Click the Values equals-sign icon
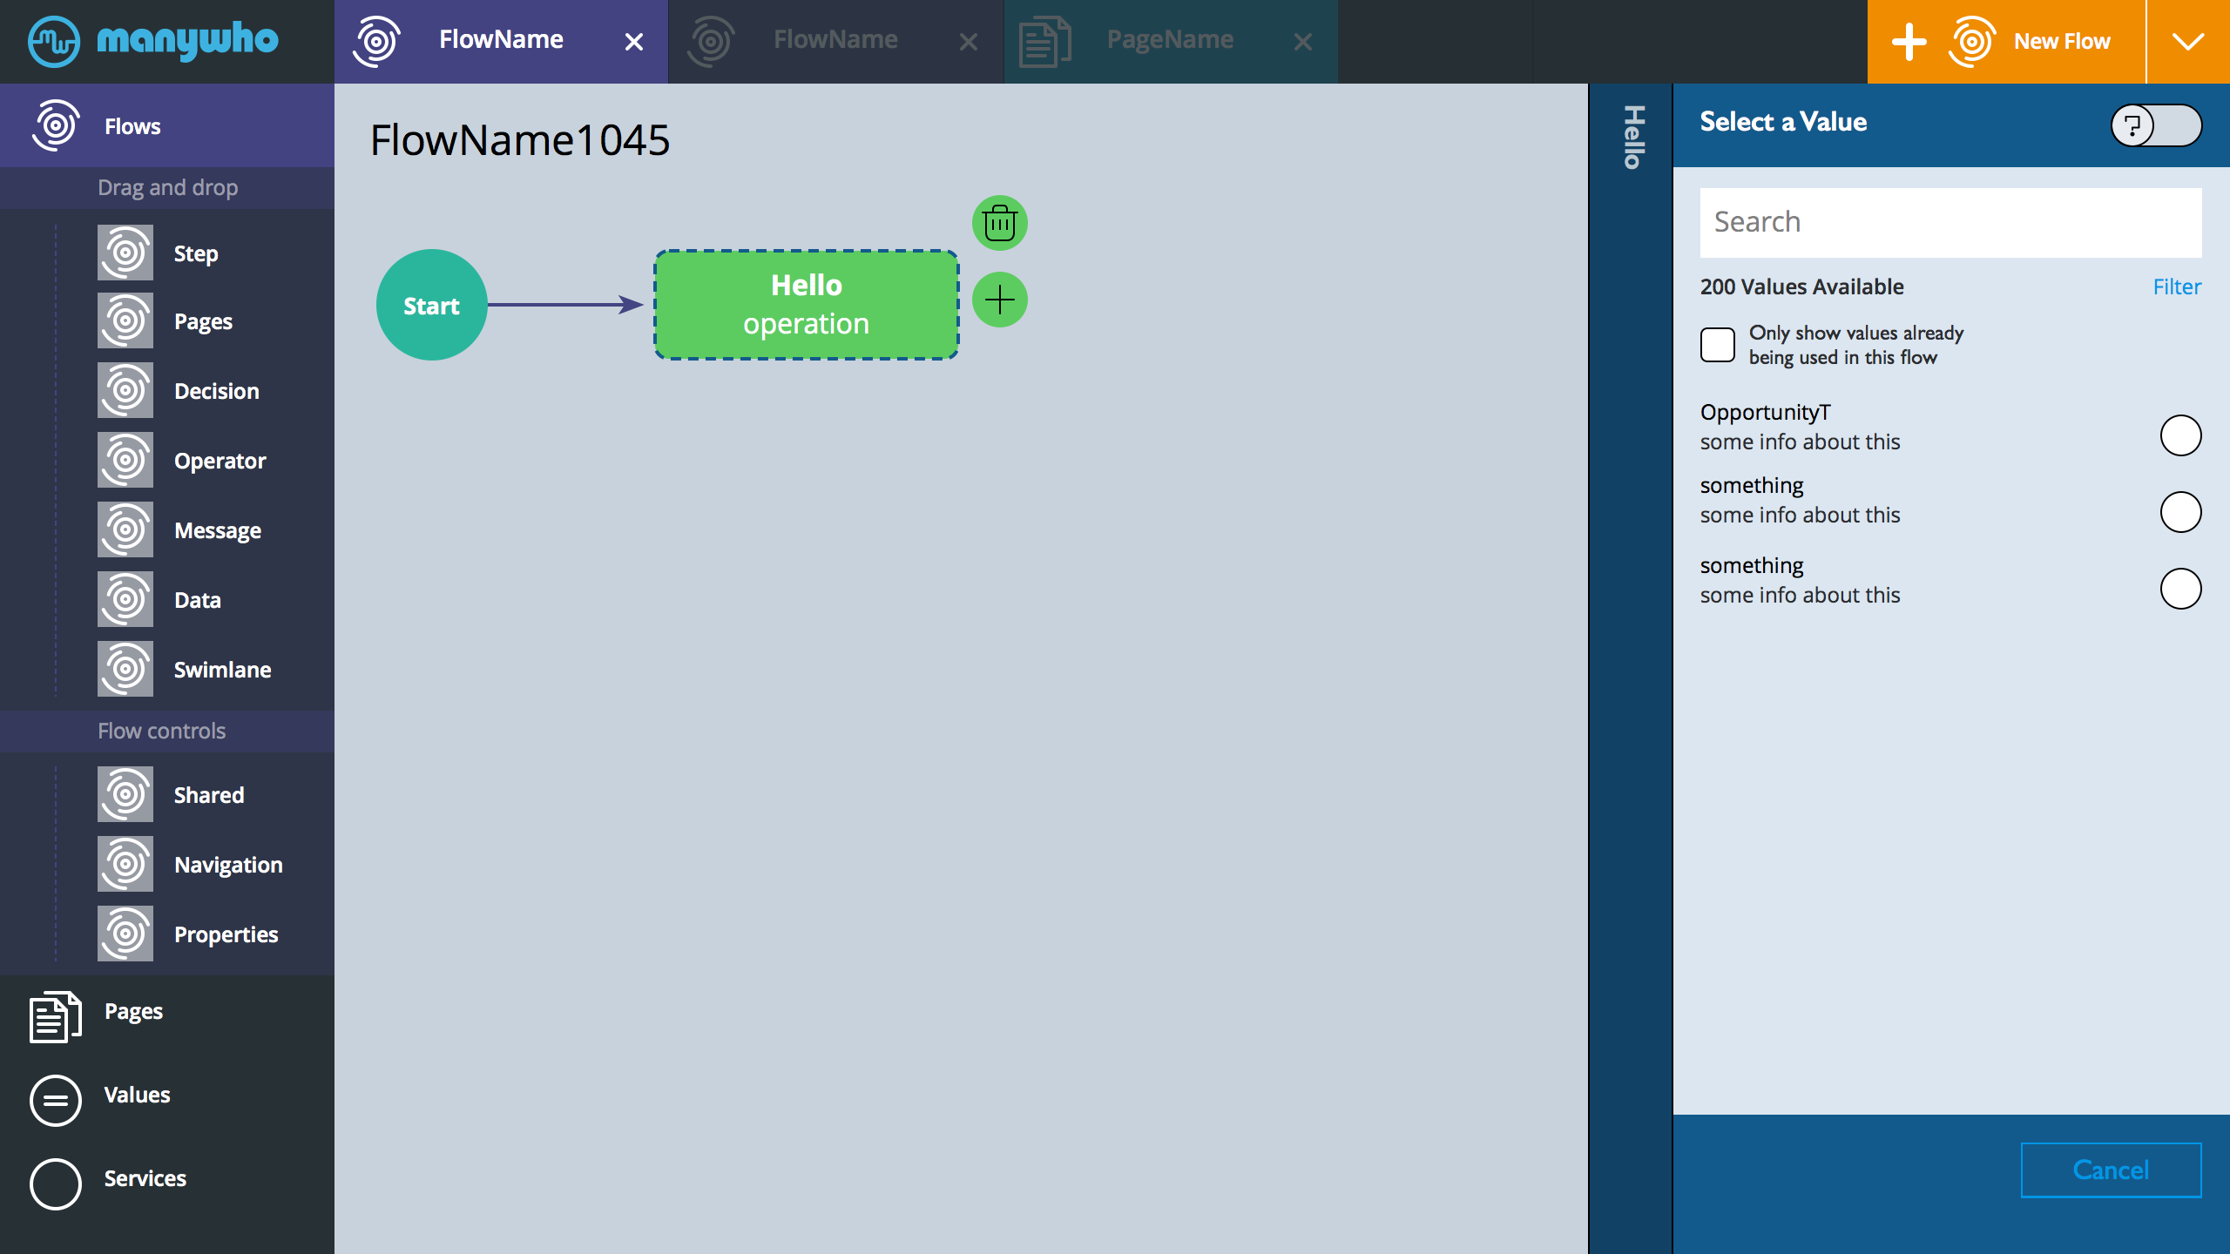This screenshot has height=1254, width=2230. [56, 1101]
